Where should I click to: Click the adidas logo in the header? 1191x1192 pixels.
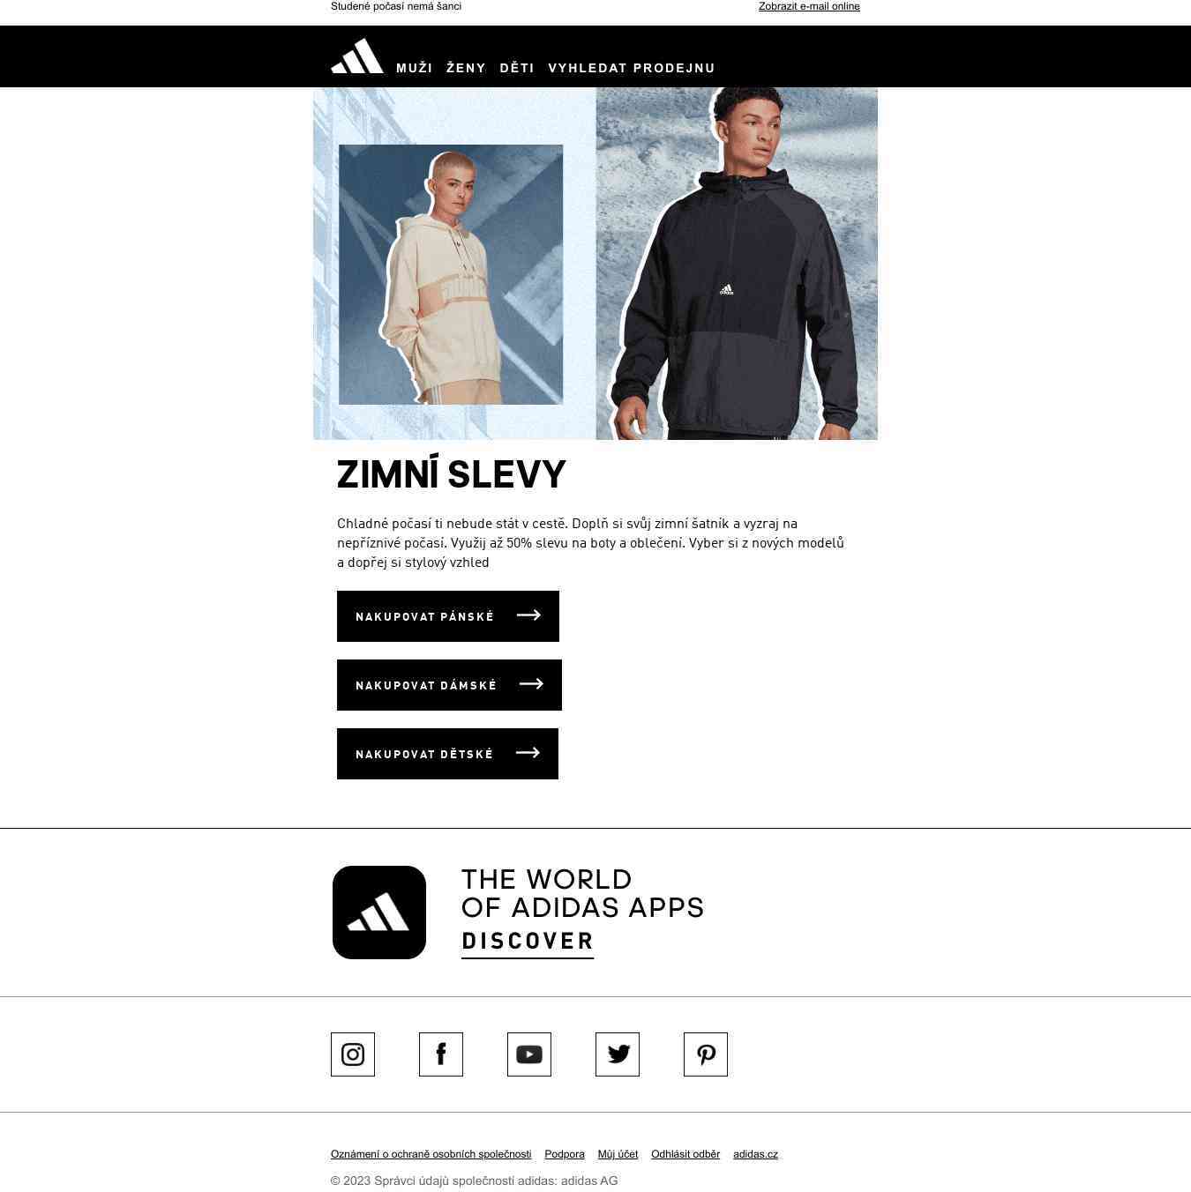pyautogui.click(x=357, y=56)
